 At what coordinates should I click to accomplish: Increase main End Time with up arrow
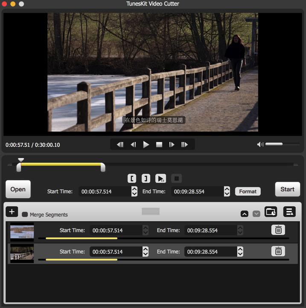coord(227,189)
